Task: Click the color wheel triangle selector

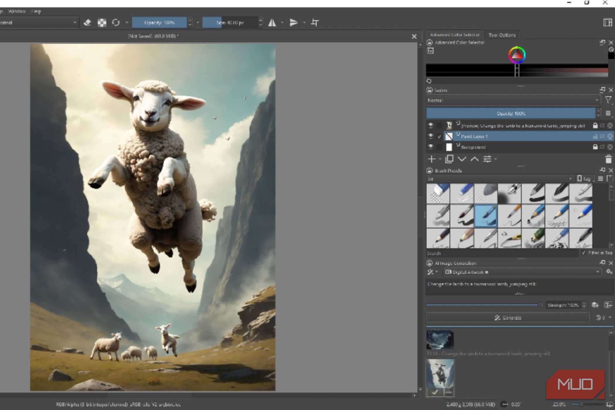Action: point(517,55)
